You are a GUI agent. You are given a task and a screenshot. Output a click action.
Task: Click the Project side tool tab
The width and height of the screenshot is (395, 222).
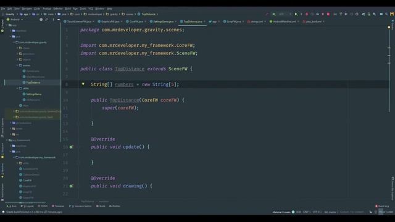(x=2, y=26)
